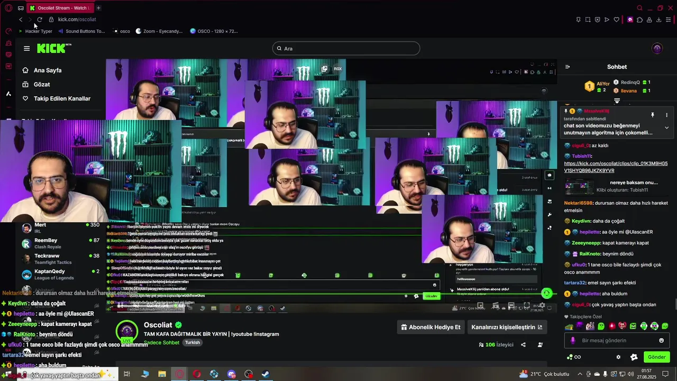
Task: Switch to the Oscoliat Stream tab
Action: click(59, 8)
